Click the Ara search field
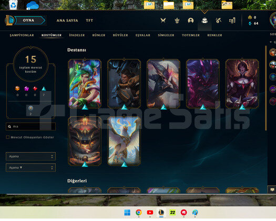Image resolution: width=276 pixels, height=221 pixels. [x=30, y=126]
